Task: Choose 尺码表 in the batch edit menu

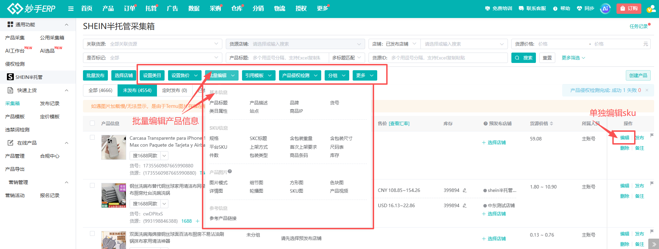Action: [x=337, y=147]
